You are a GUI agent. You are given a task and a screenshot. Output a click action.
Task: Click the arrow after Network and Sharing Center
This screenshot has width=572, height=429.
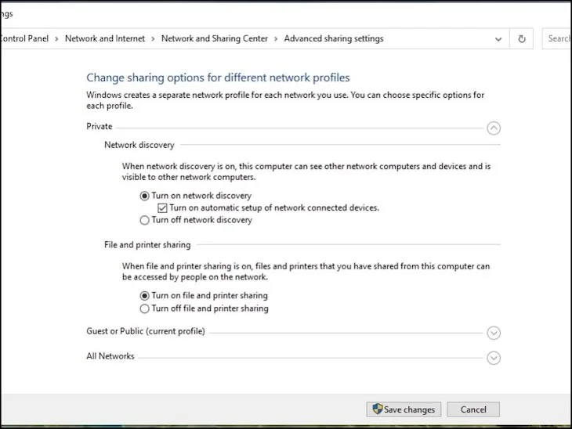[276, 38]
